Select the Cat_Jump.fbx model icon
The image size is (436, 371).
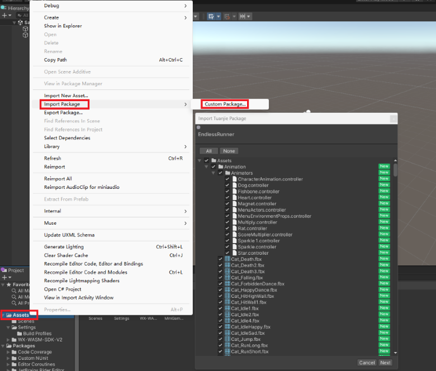tap(228, 339)
